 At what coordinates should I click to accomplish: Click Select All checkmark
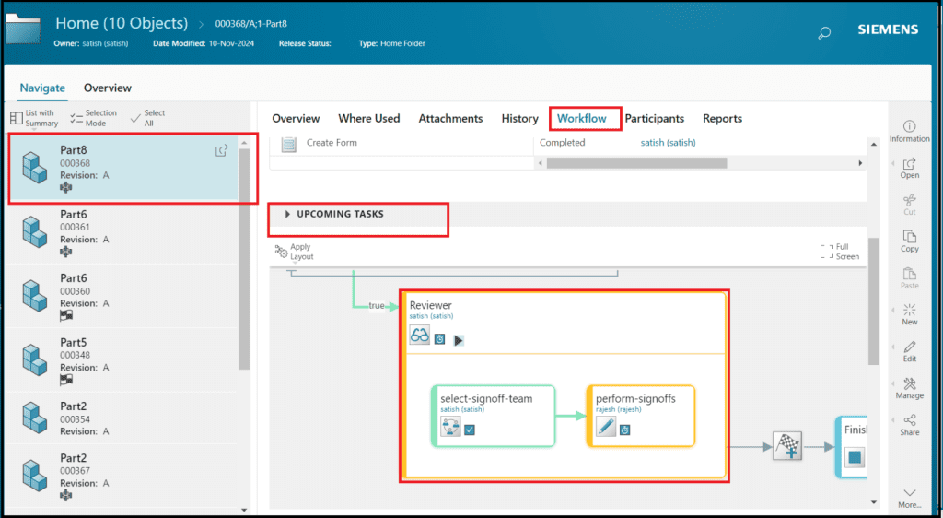[136, 117]
